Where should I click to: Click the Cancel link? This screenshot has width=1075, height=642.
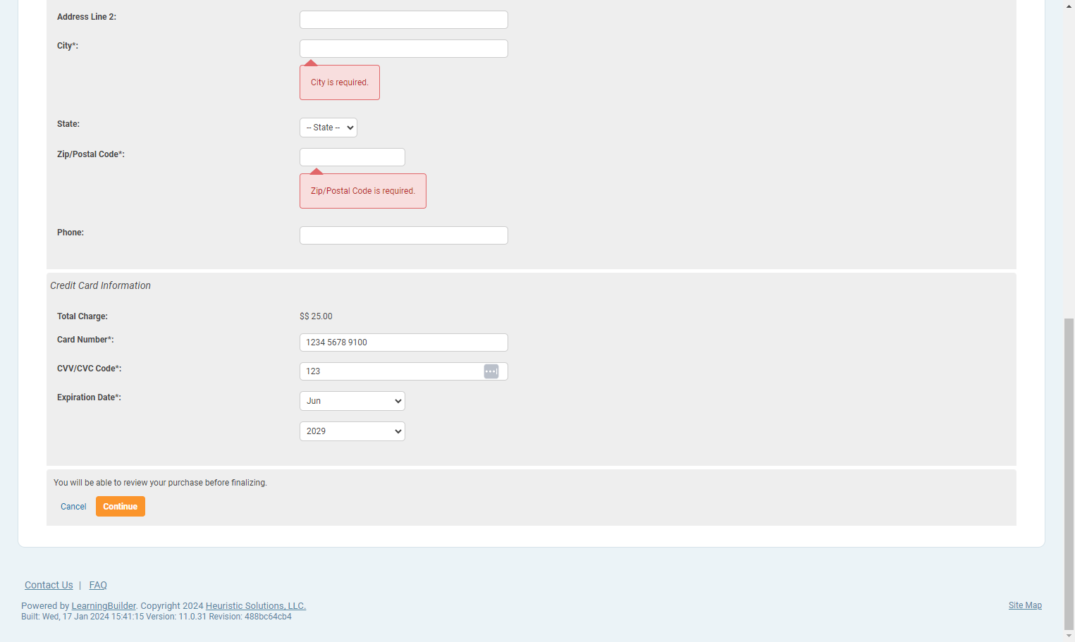pyautogui.click(x=73, y=507)
